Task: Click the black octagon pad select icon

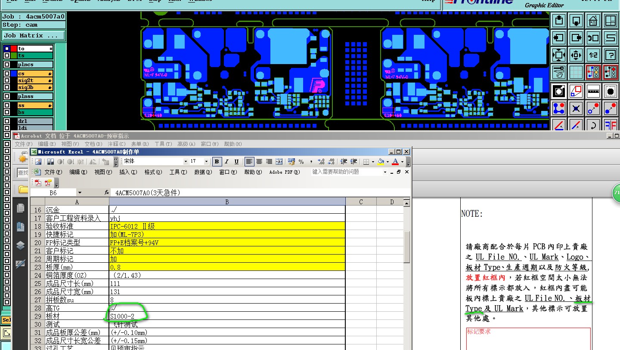Action: tap(611, 91)
